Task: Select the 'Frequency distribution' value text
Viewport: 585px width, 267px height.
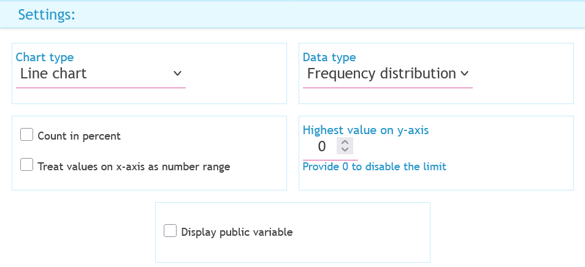Action: 381,74
